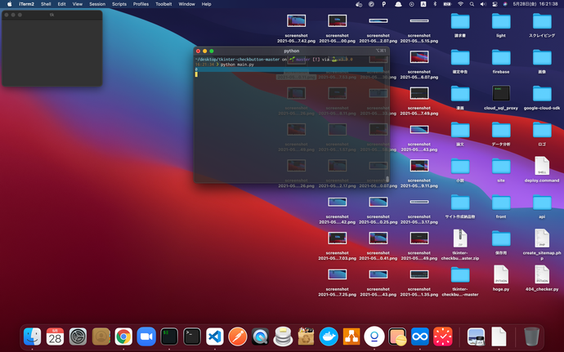
Task: Launch System Preferences from the Dock
Action: click(78, 337)
